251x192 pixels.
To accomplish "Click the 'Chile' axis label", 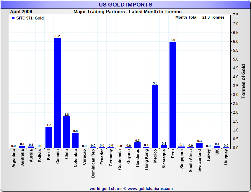I will 66,154.
